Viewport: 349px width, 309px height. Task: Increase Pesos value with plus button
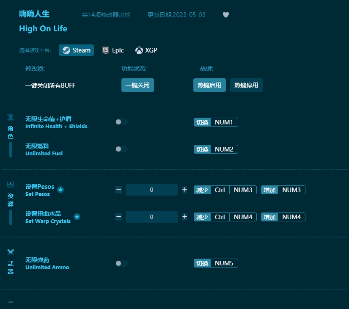184,190
